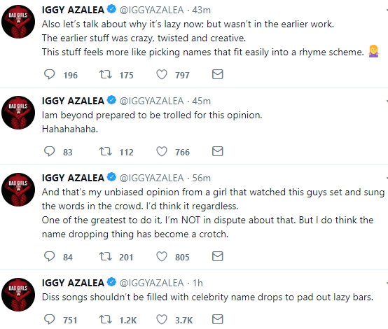Send the 43m tweet via direct message
Viewport: 388px width, 329px height.
pos(218,74)
